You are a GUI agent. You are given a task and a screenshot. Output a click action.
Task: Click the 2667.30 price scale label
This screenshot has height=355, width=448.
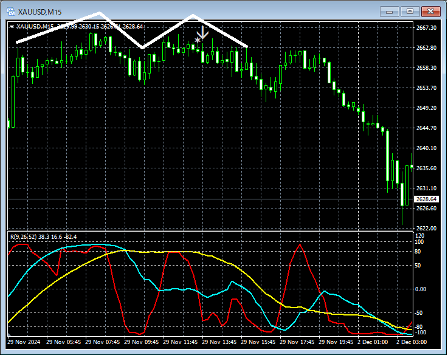(x=426, y=28)
